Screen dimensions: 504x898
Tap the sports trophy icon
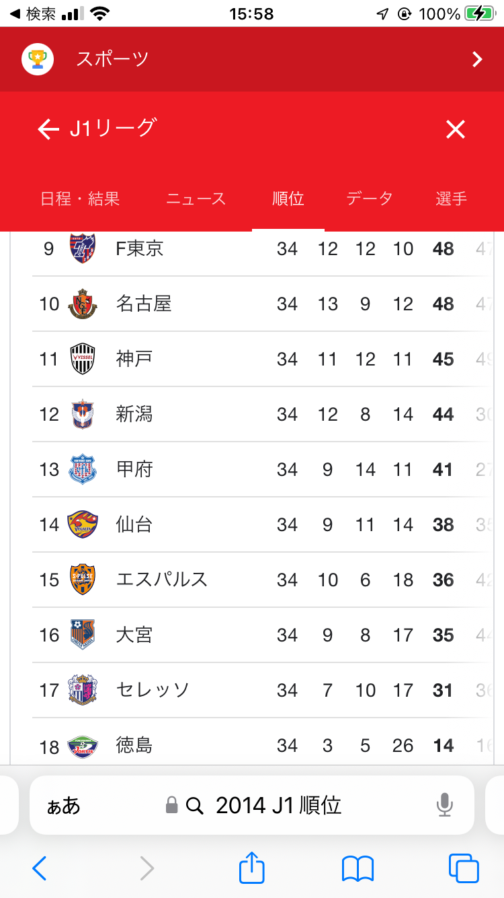pos(38,59)
